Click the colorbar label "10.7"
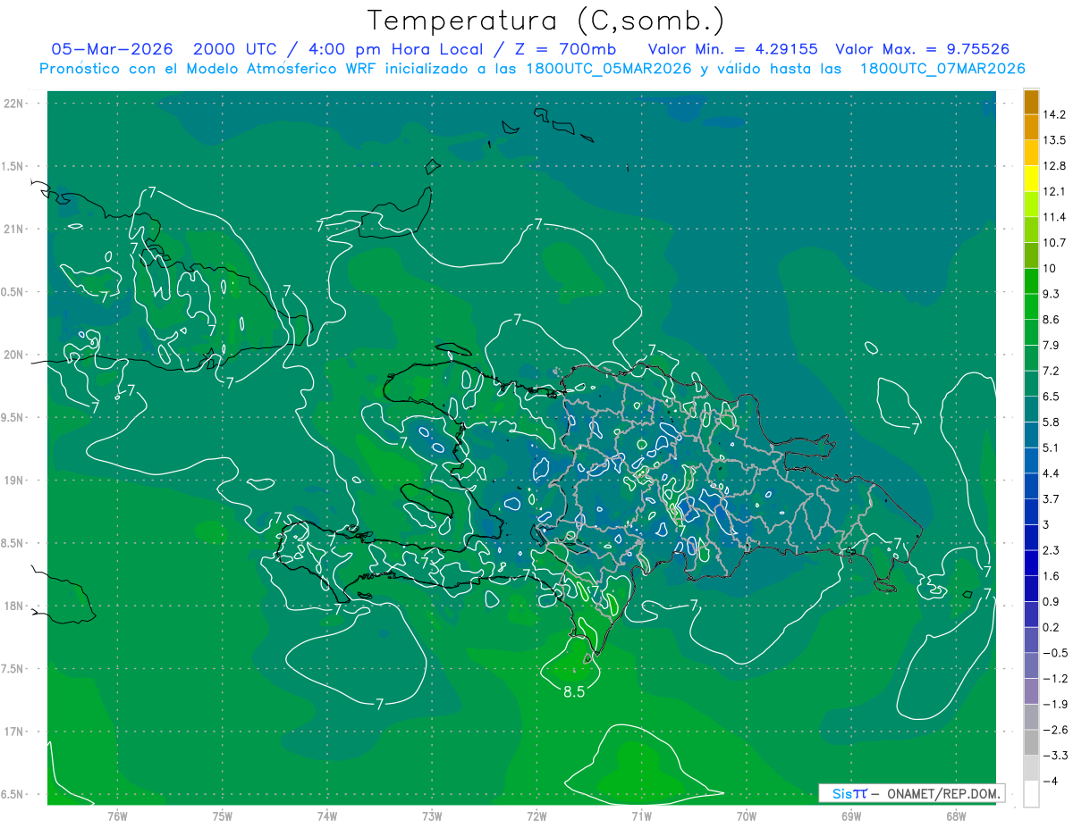Image resolution: width=1073 pixels, height=828 pixels. coord(1054,243)
